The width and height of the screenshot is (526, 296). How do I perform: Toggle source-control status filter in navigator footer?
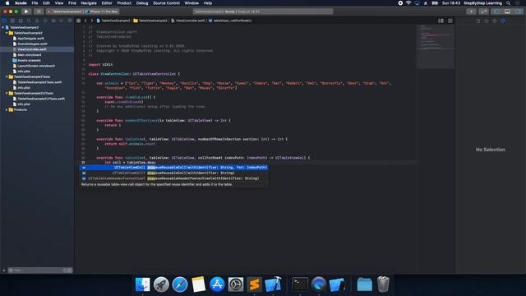[x=70, y=271]
